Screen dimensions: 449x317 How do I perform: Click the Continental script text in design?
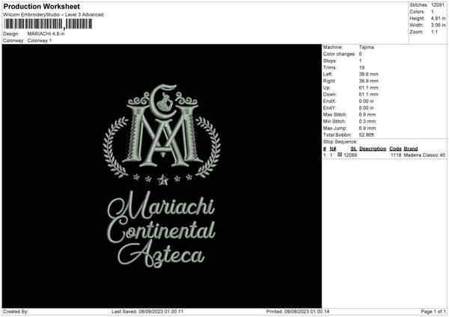(x=161, y=231)
